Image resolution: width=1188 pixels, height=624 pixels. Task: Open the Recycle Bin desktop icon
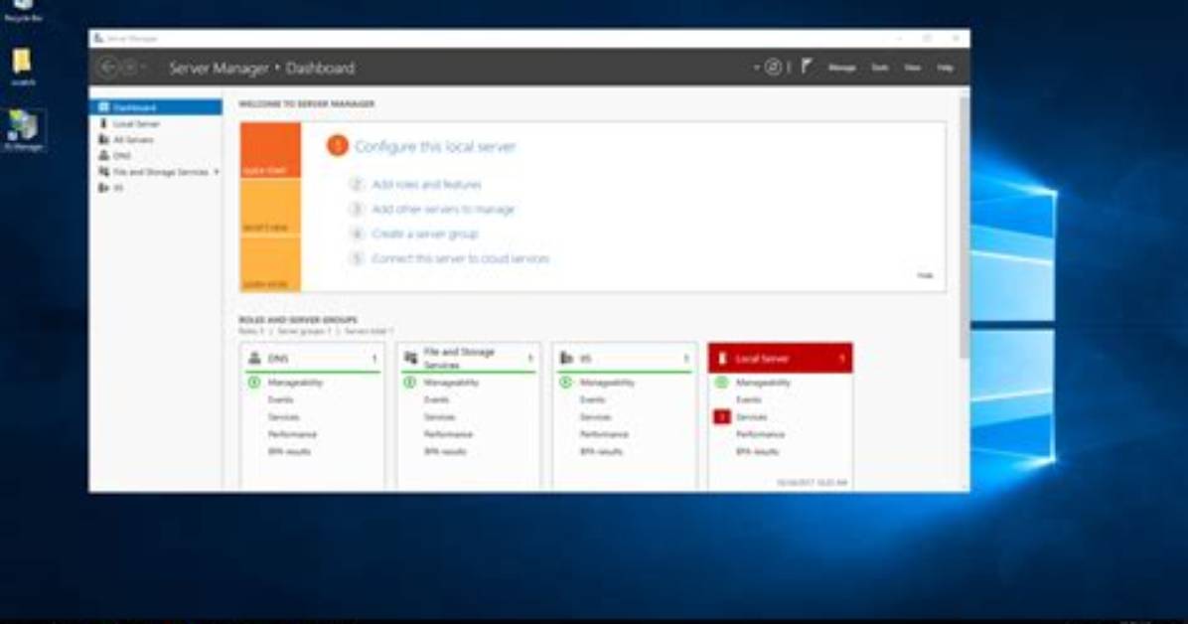[x=24, y=10]
